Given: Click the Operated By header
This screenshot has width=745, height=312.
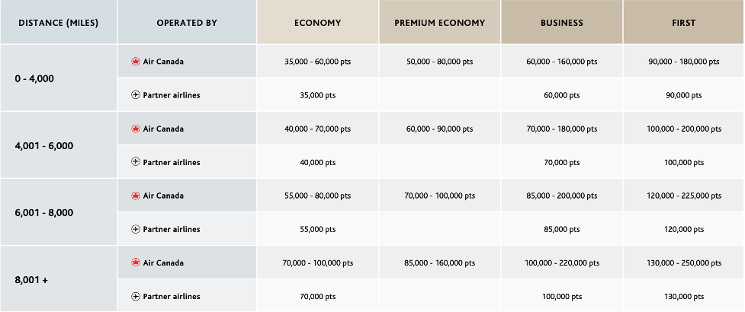Looking at the screenshot, I should (187, 23).
